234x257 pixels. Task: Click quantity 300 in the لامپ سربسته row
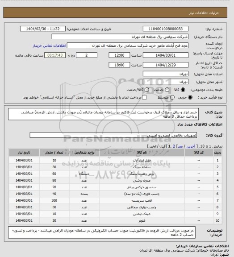(54, 201)
